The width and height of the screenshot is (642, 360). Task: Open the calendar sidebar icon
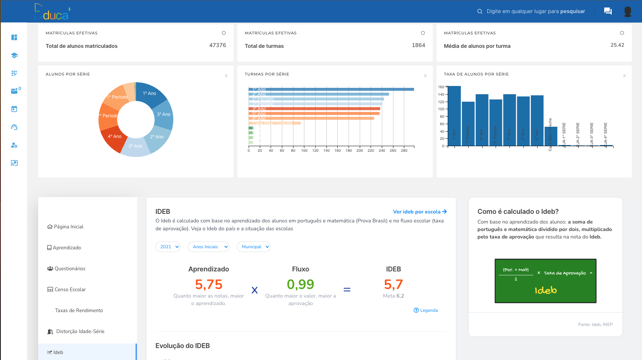tap(14, 109)
